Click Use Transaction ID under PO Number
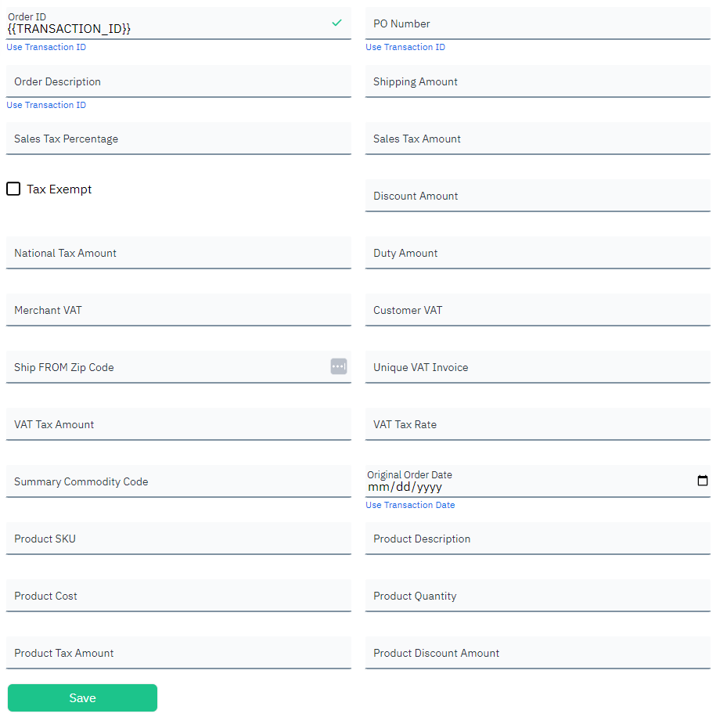The height and width of the screenshot is (728, 727). click(405, 47)
